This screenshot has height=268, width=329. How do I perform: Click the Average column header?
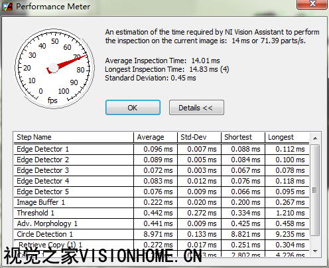(155, 137)
